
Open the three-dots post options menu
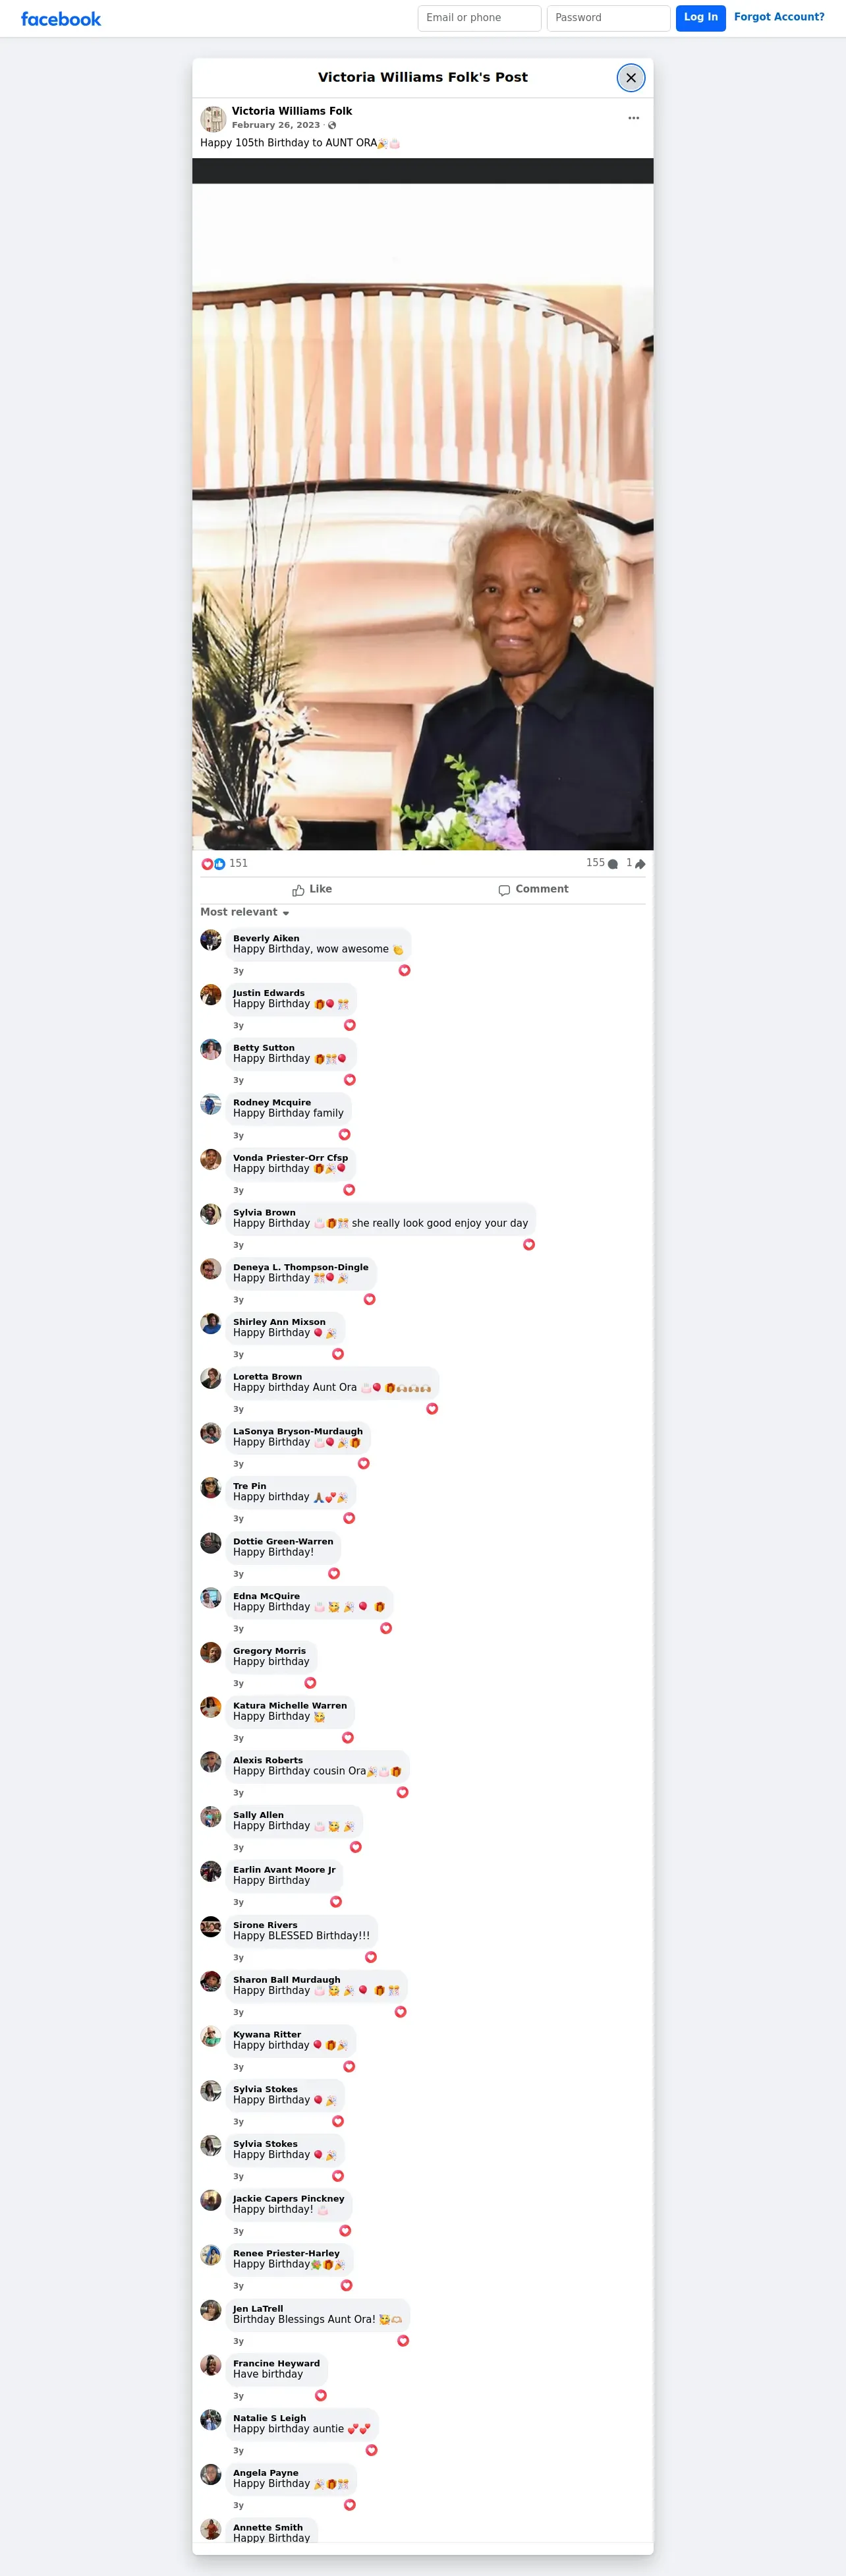[x=633, y=118]
